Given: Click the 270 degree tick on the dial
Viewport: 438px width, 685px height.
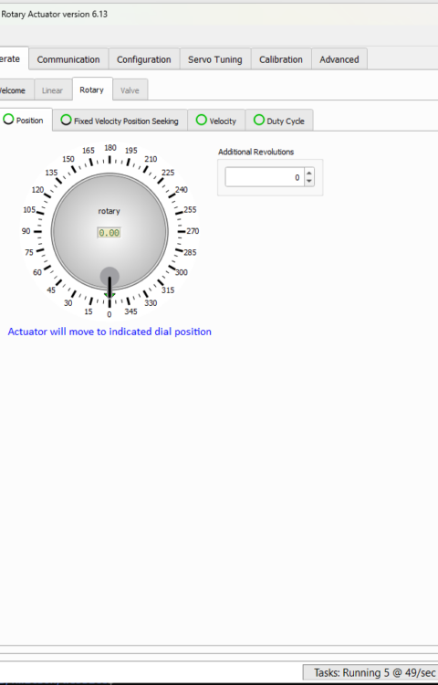Looking at the screenshot, I should point(182,231).
